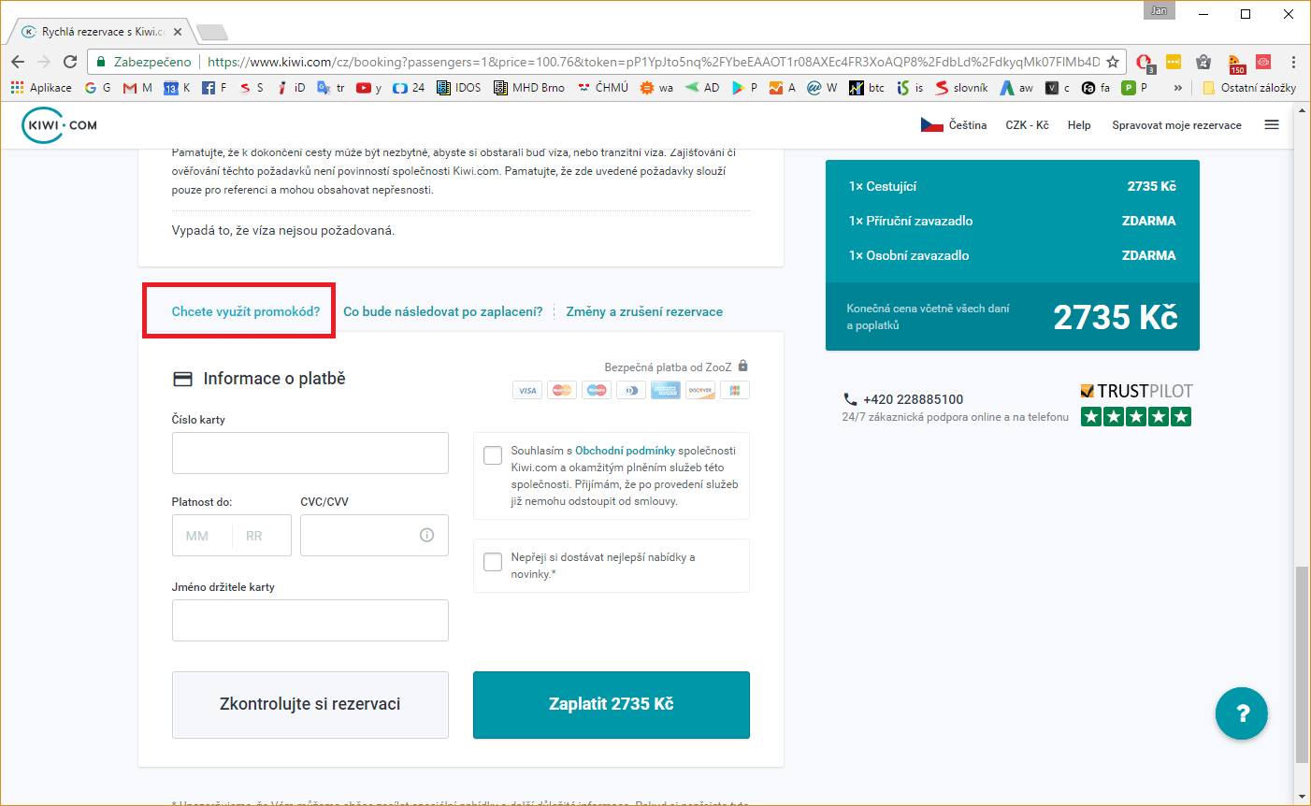The width and height of the screenshot is (1311, 806).
Task: Open the CZK - Kč currency selector
Action: click(x=1027, y=124)
